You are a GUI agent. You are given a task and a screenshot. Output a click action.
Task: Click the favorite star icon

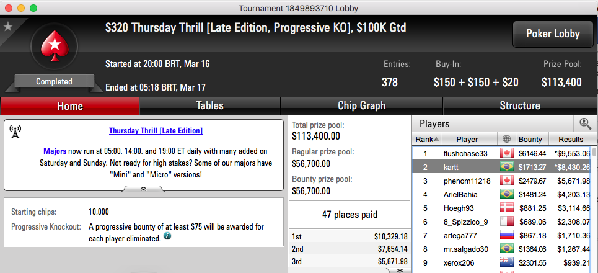[7, 26]
